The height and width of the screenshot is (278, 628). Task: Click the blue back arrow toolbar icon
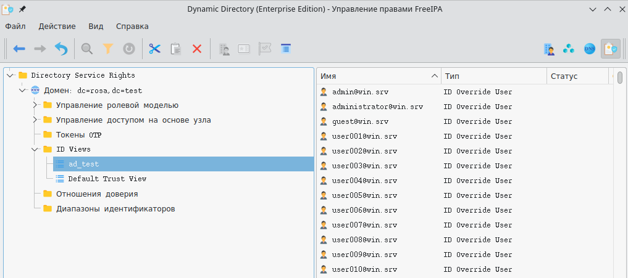(19, 49)
